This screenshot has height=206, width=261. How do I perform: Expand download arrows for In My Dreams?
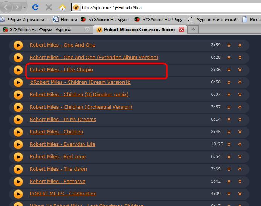coord(240,120)
